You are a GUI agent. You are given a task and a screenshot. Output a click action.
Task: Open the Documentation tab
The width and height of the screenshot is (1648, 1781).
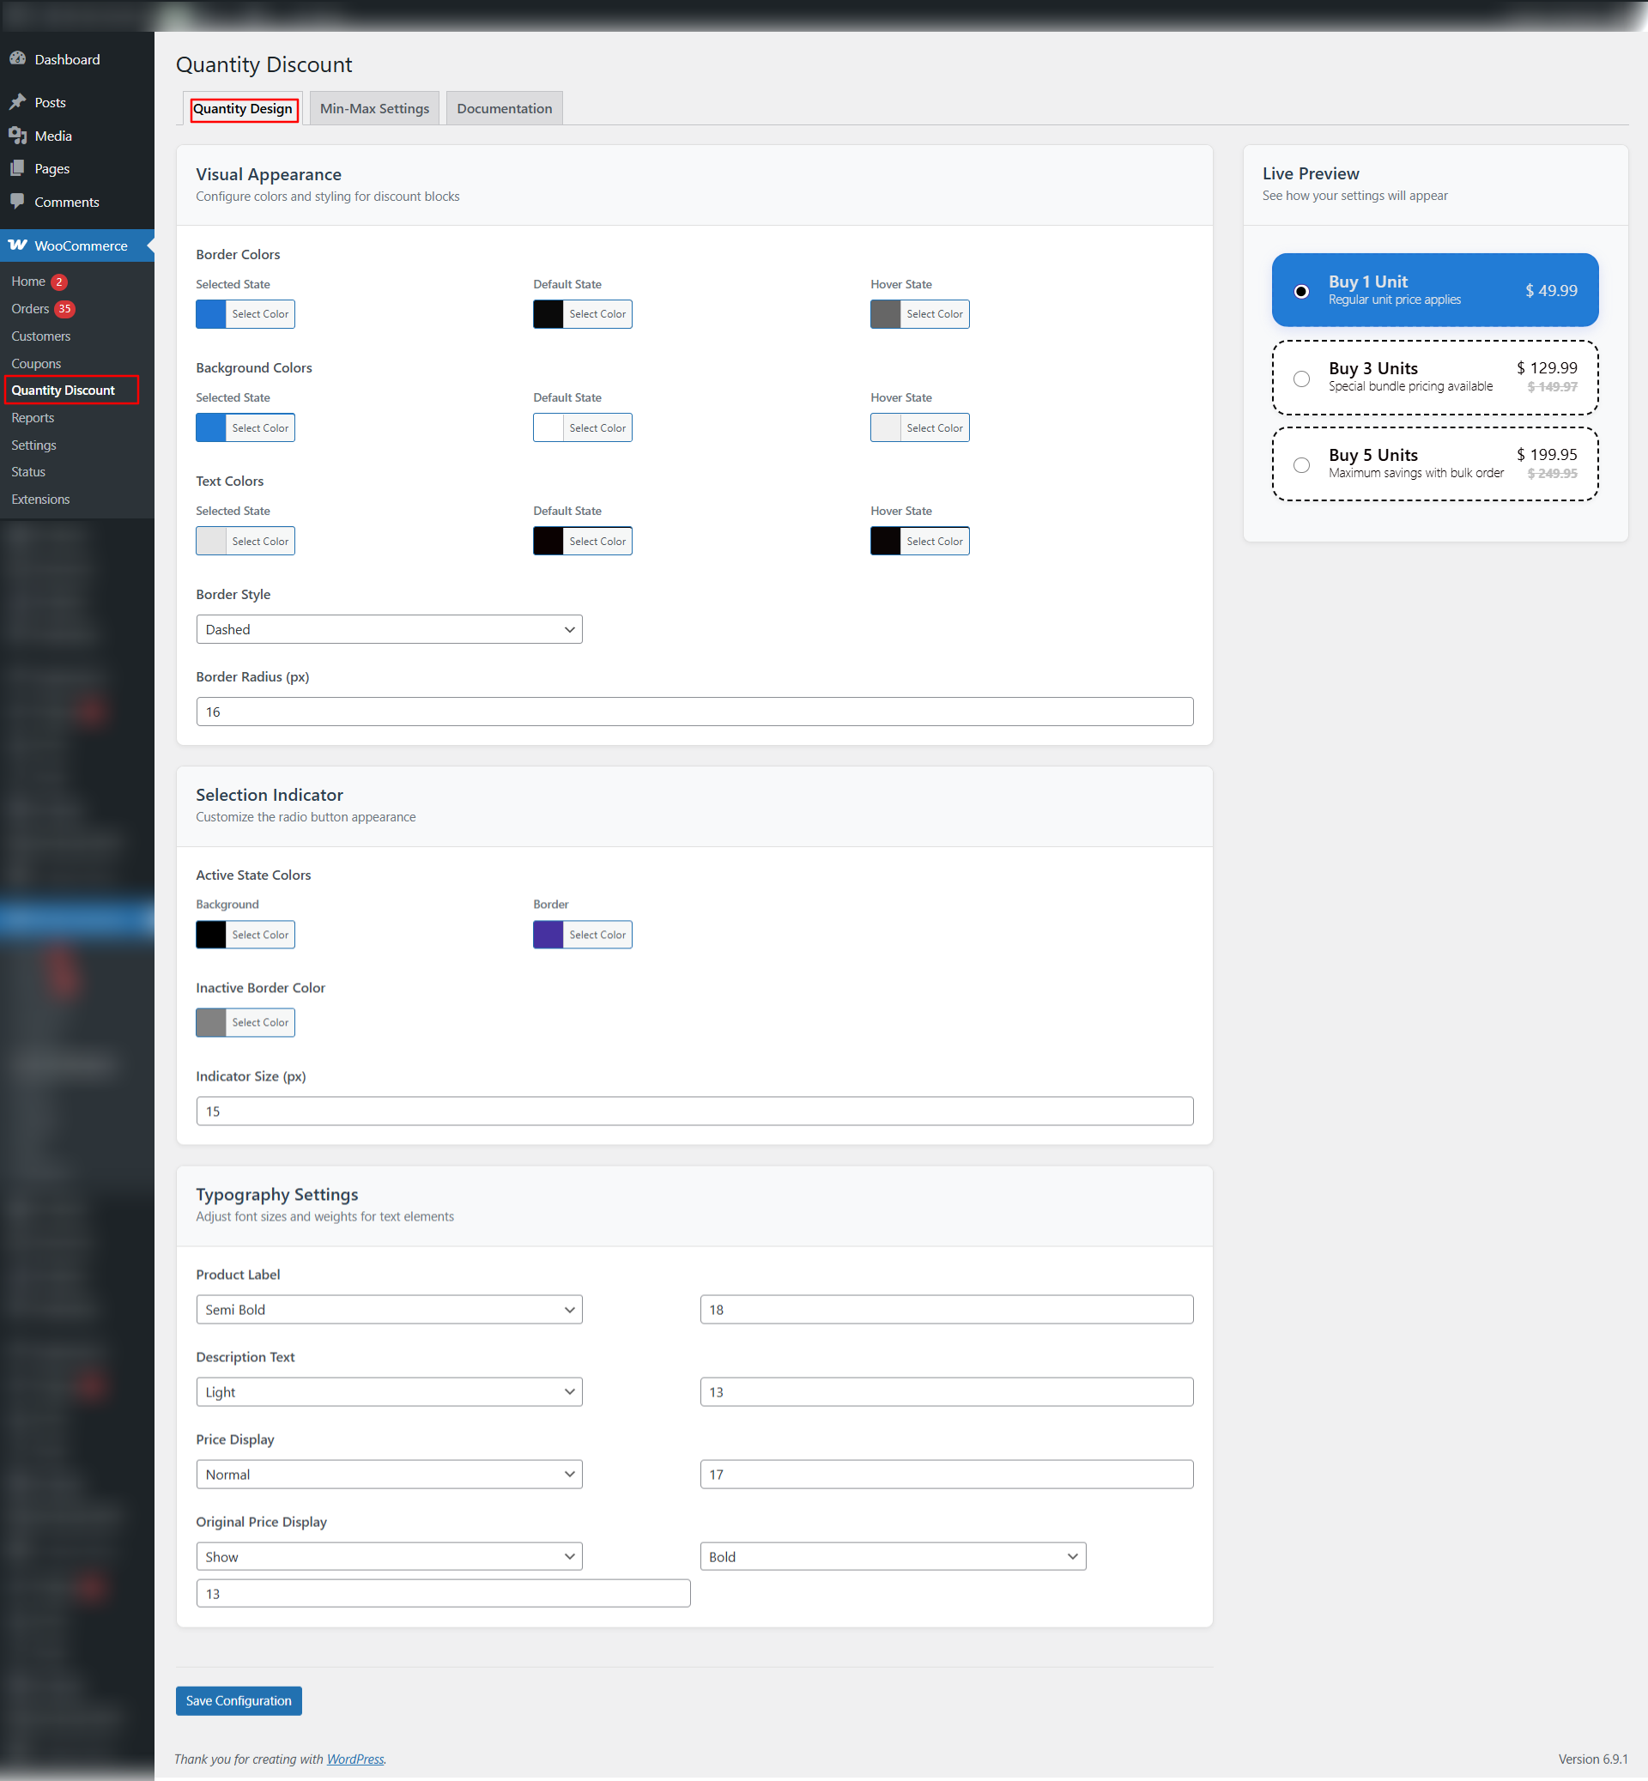pos(504,109)
